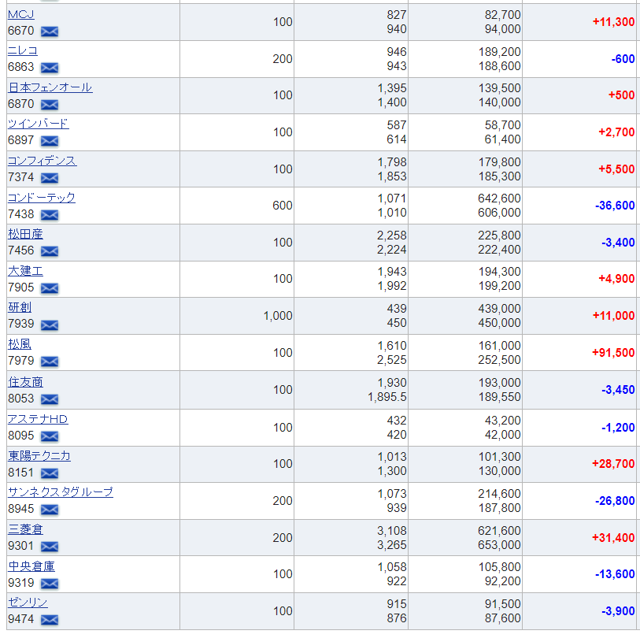Open the 東陽テクニカ link
The image size is (640, 638).
[x=39, y=456]
